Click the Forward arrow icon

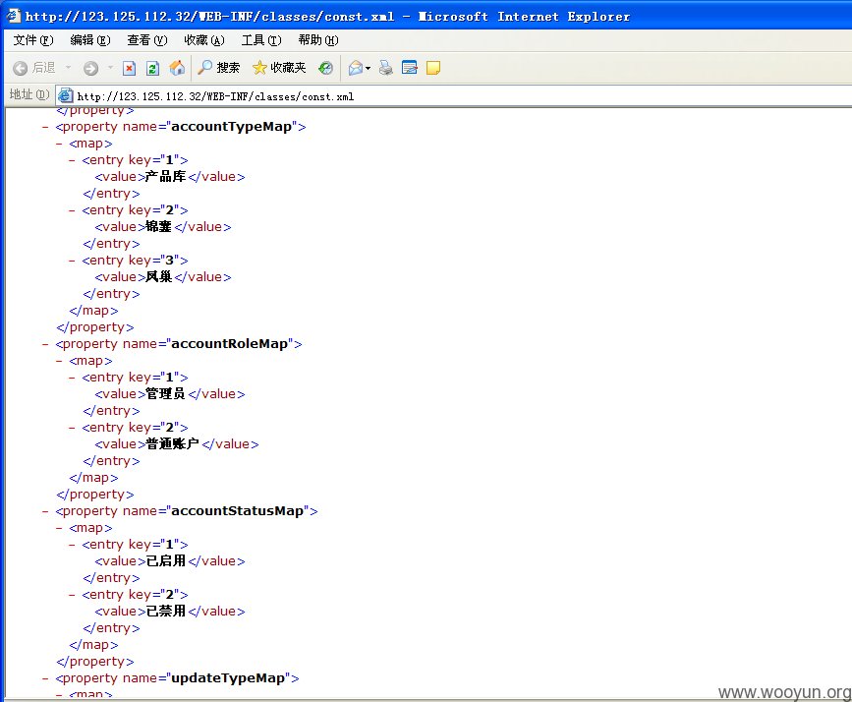tap(90, 68)
